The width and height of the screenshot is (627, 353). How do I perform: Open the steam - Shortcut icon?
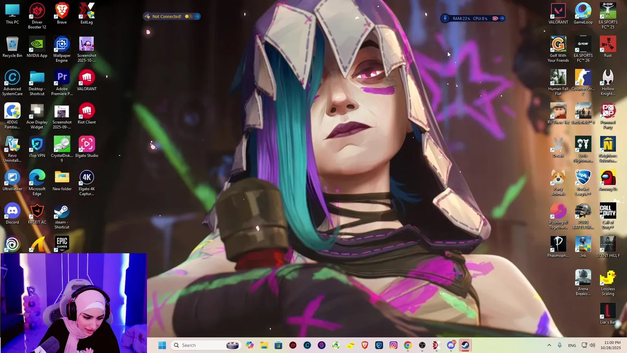tap(62, 216)
